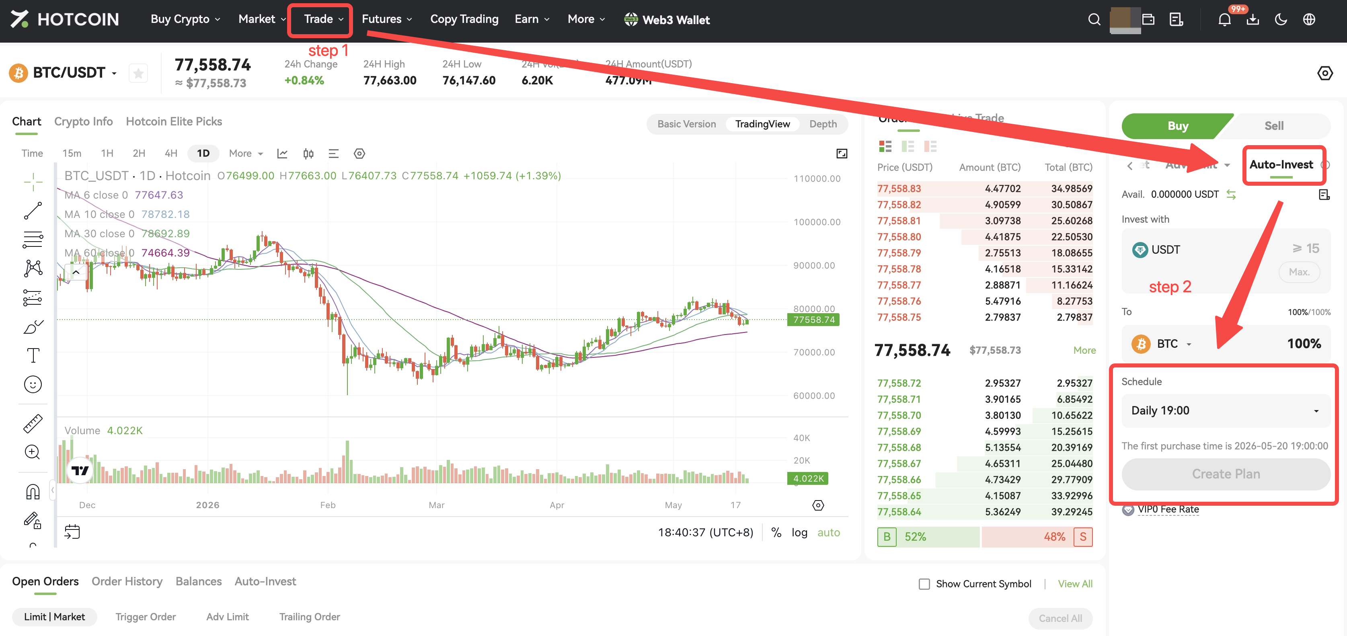Viewport: 1347px width, 636px height.
Task: Open the Balances tab
Action: tap(199, 582)
